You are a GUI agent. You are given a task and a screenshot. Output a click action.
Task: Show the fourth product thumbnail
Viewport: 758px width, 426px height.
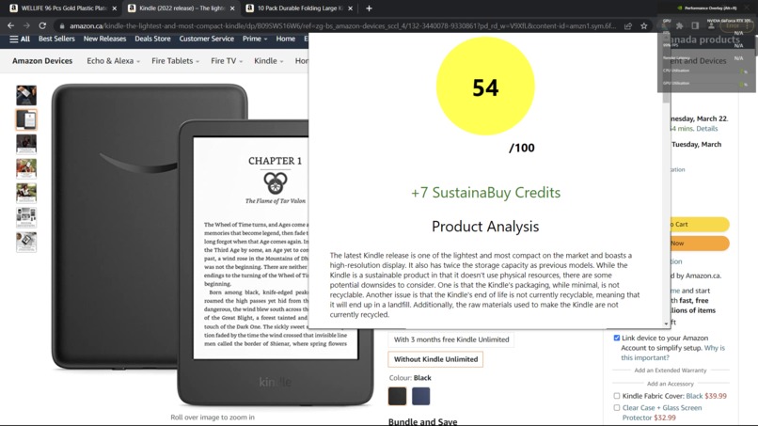[26, 168]
